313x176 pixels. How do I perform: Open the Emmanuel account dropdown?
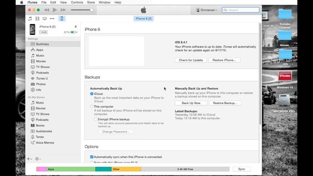pyautogui.click(x=206, y=10)
